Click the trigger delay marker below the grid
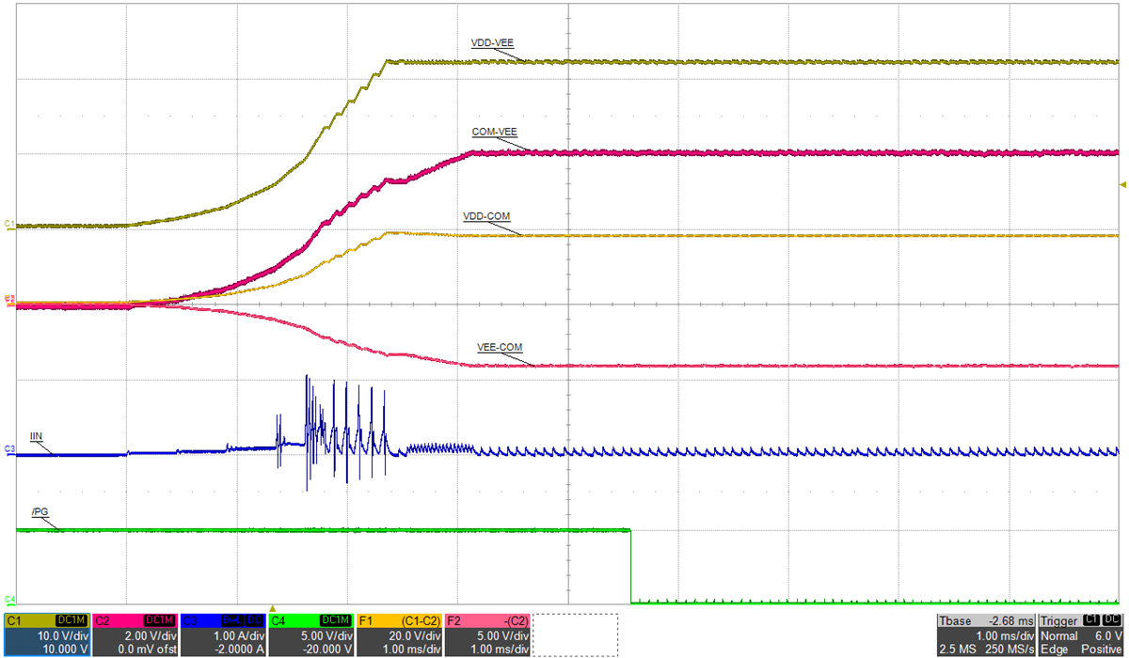Viewport: 1129px width, 658px height. [x=273, y=609]
